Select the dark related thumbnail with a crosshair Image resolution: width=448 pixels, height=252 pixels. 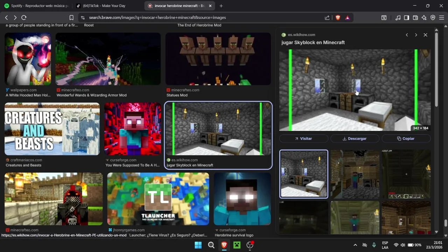coord(406,174)
